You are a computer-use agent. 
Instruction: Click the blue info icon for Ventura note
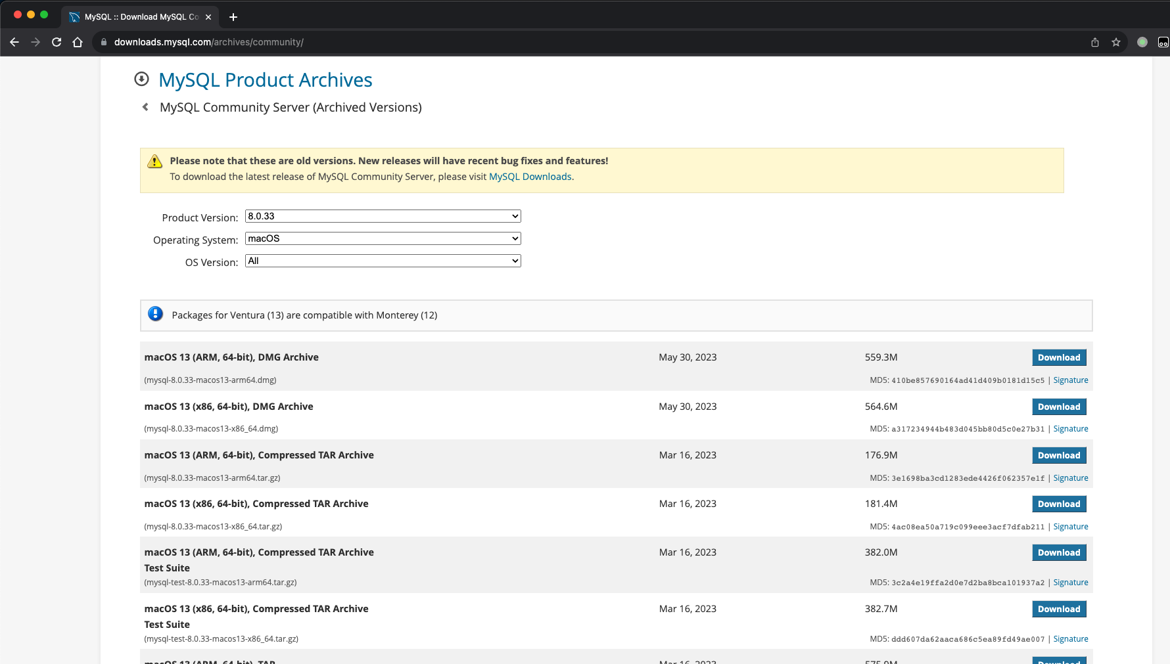coord(156,314)
